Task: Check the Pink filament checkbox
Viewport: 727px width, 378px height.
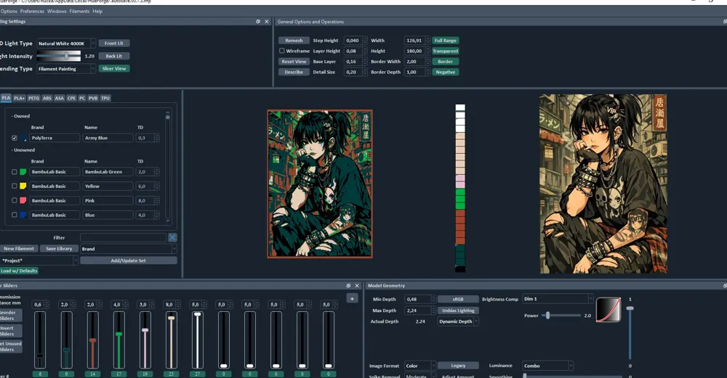Action: tap(15, 200)
